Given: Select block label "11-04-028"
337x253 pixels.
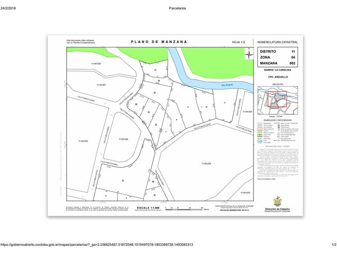Looking at the screenshot, I should click(245, 193).
